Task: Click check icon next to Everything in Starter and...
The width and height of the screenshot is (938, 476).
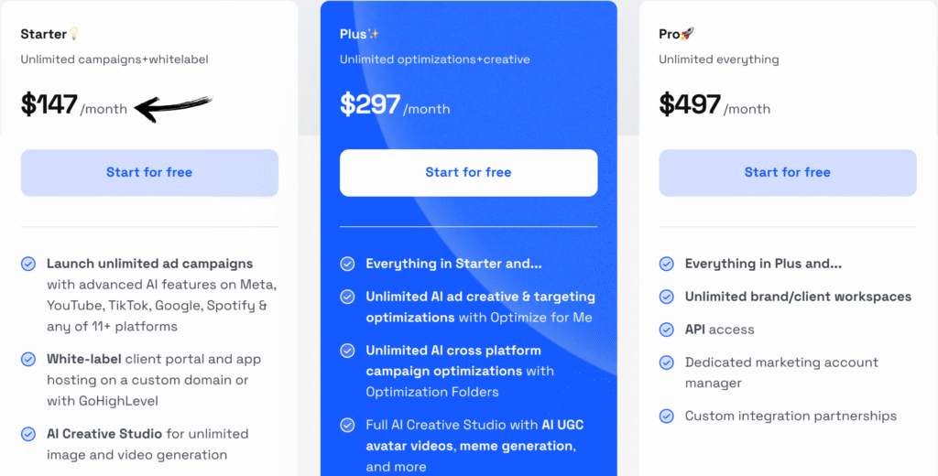Action: (347, 264)
